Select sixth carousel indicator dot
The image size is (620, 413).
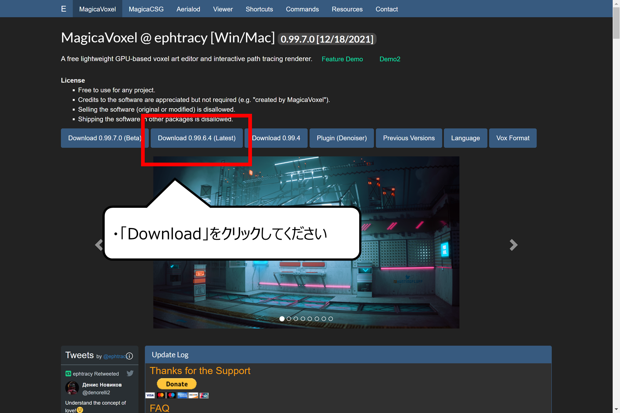pyautogui.click(x=317, y=319)
